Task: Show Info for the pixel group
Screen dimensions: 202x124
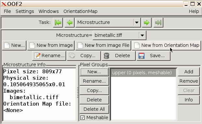Action: [x=189, y=100]
